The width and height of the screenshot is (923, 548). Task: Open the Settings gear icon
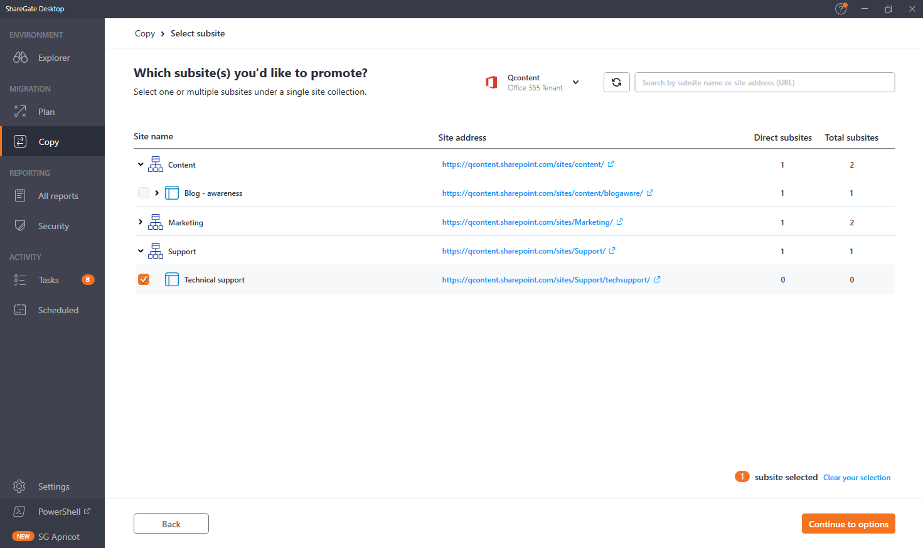pos(19,486)
